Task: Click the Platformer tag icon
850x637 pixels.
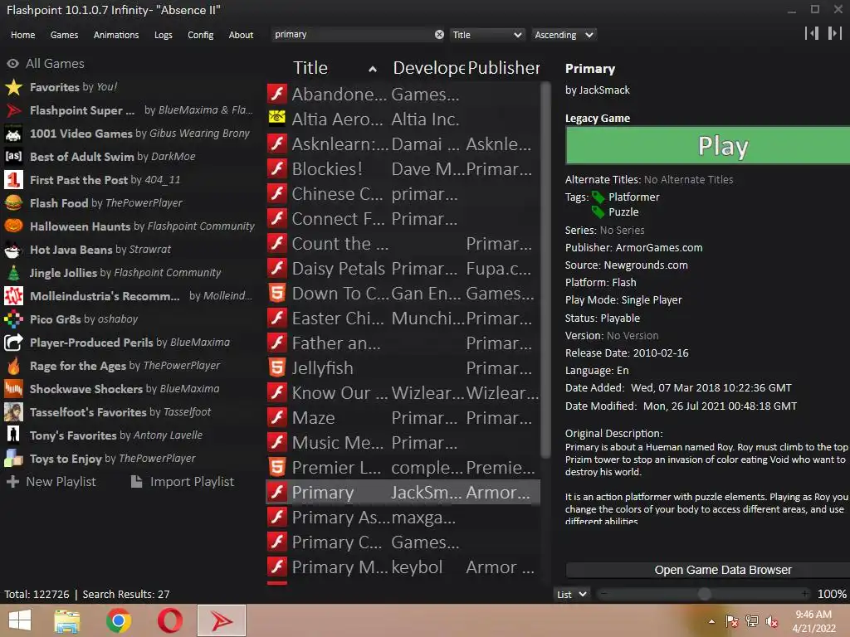Action: tap(598, 197)
